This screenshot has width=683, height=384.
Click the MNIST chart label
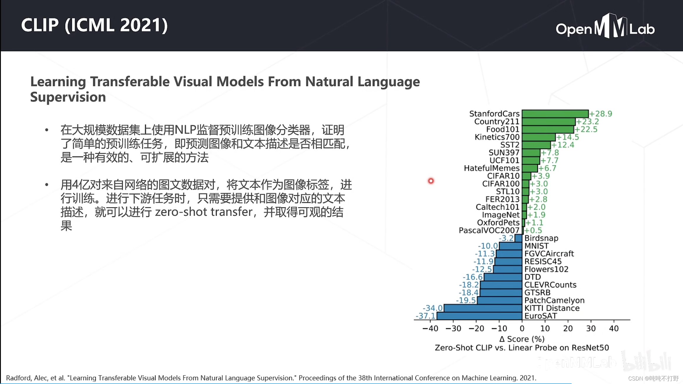click(x=537, y=246)
